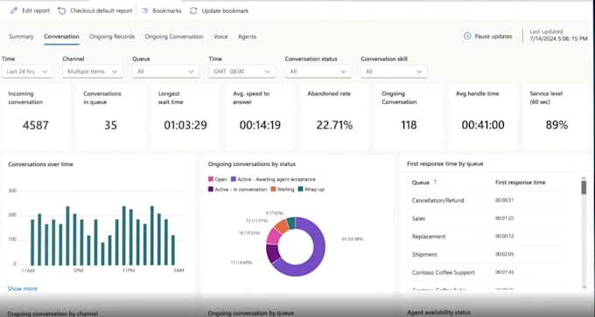Click the Ongoing conversations by status title
Screen dimensions: 595x317
(x=252, y=164)
